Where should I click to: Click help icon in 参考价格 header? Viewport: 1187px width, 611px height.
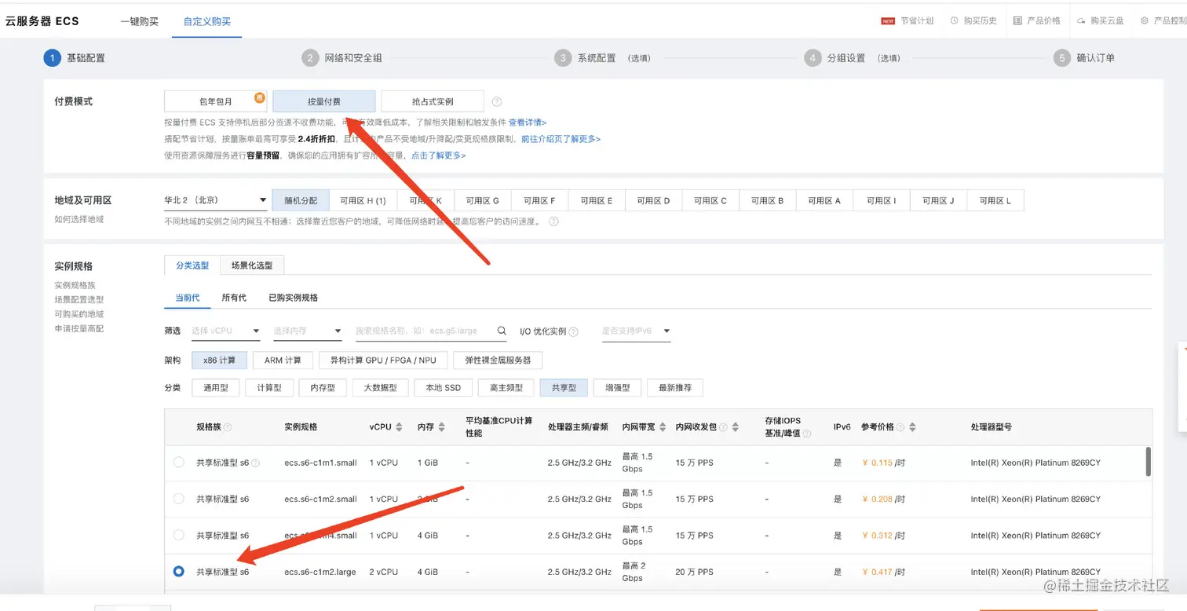tap(900, 427)
